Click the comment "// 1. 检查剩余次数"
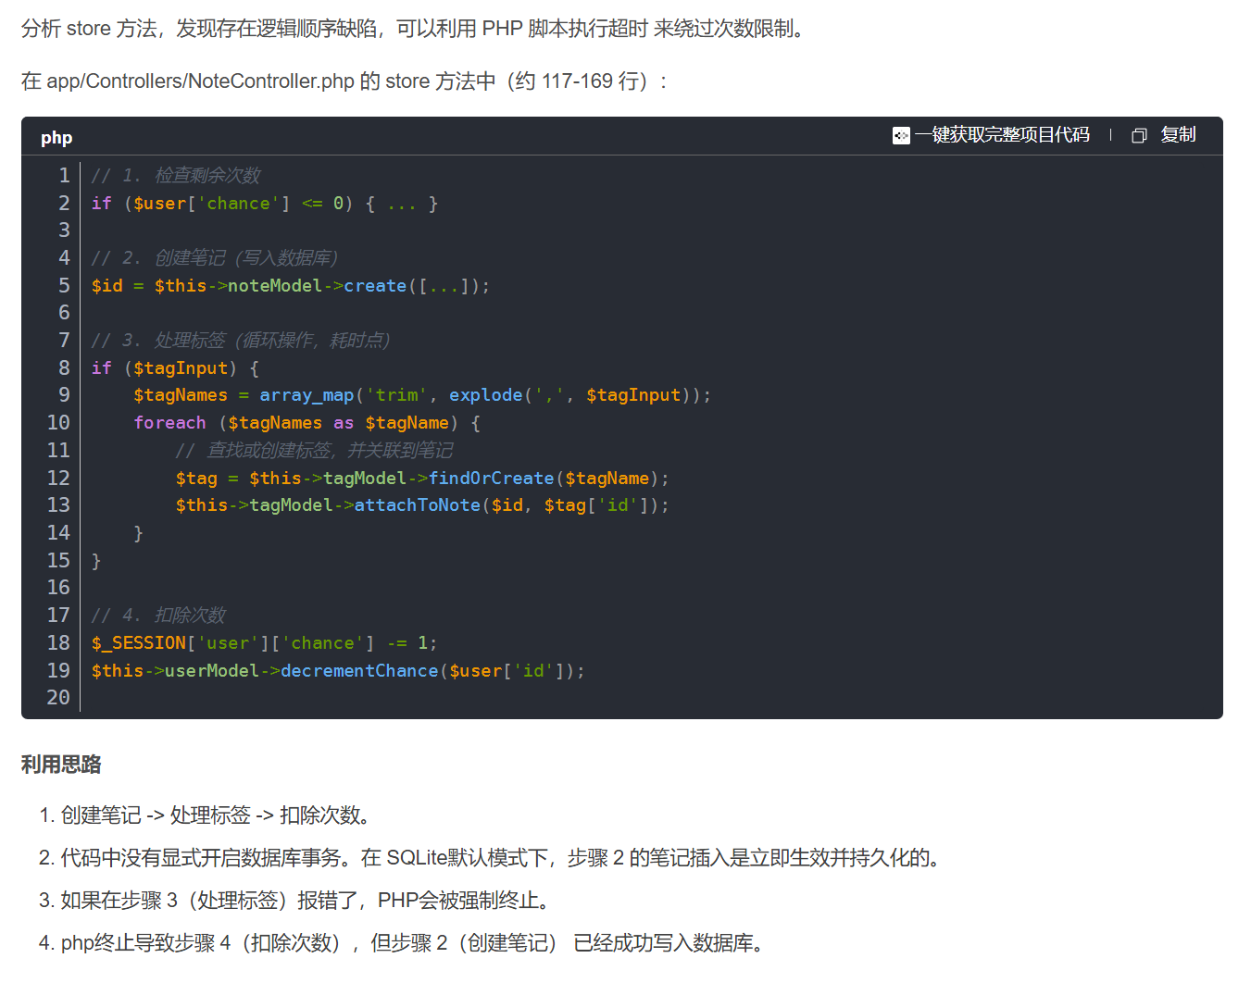 click(x=176, y=176)
